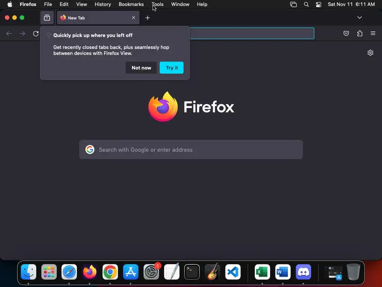The width and height of the screenshot is (382, 287).
Task: Open TextEdit from the Dock
Action: [x=172, y=271]
